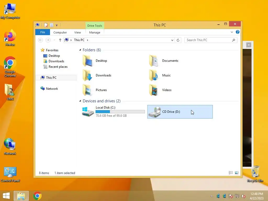The height and width of the screenshot is (201, 268).
Task: Switch to Large icons view in status bar
Action: pyautogui.click(x=237, y=173)
